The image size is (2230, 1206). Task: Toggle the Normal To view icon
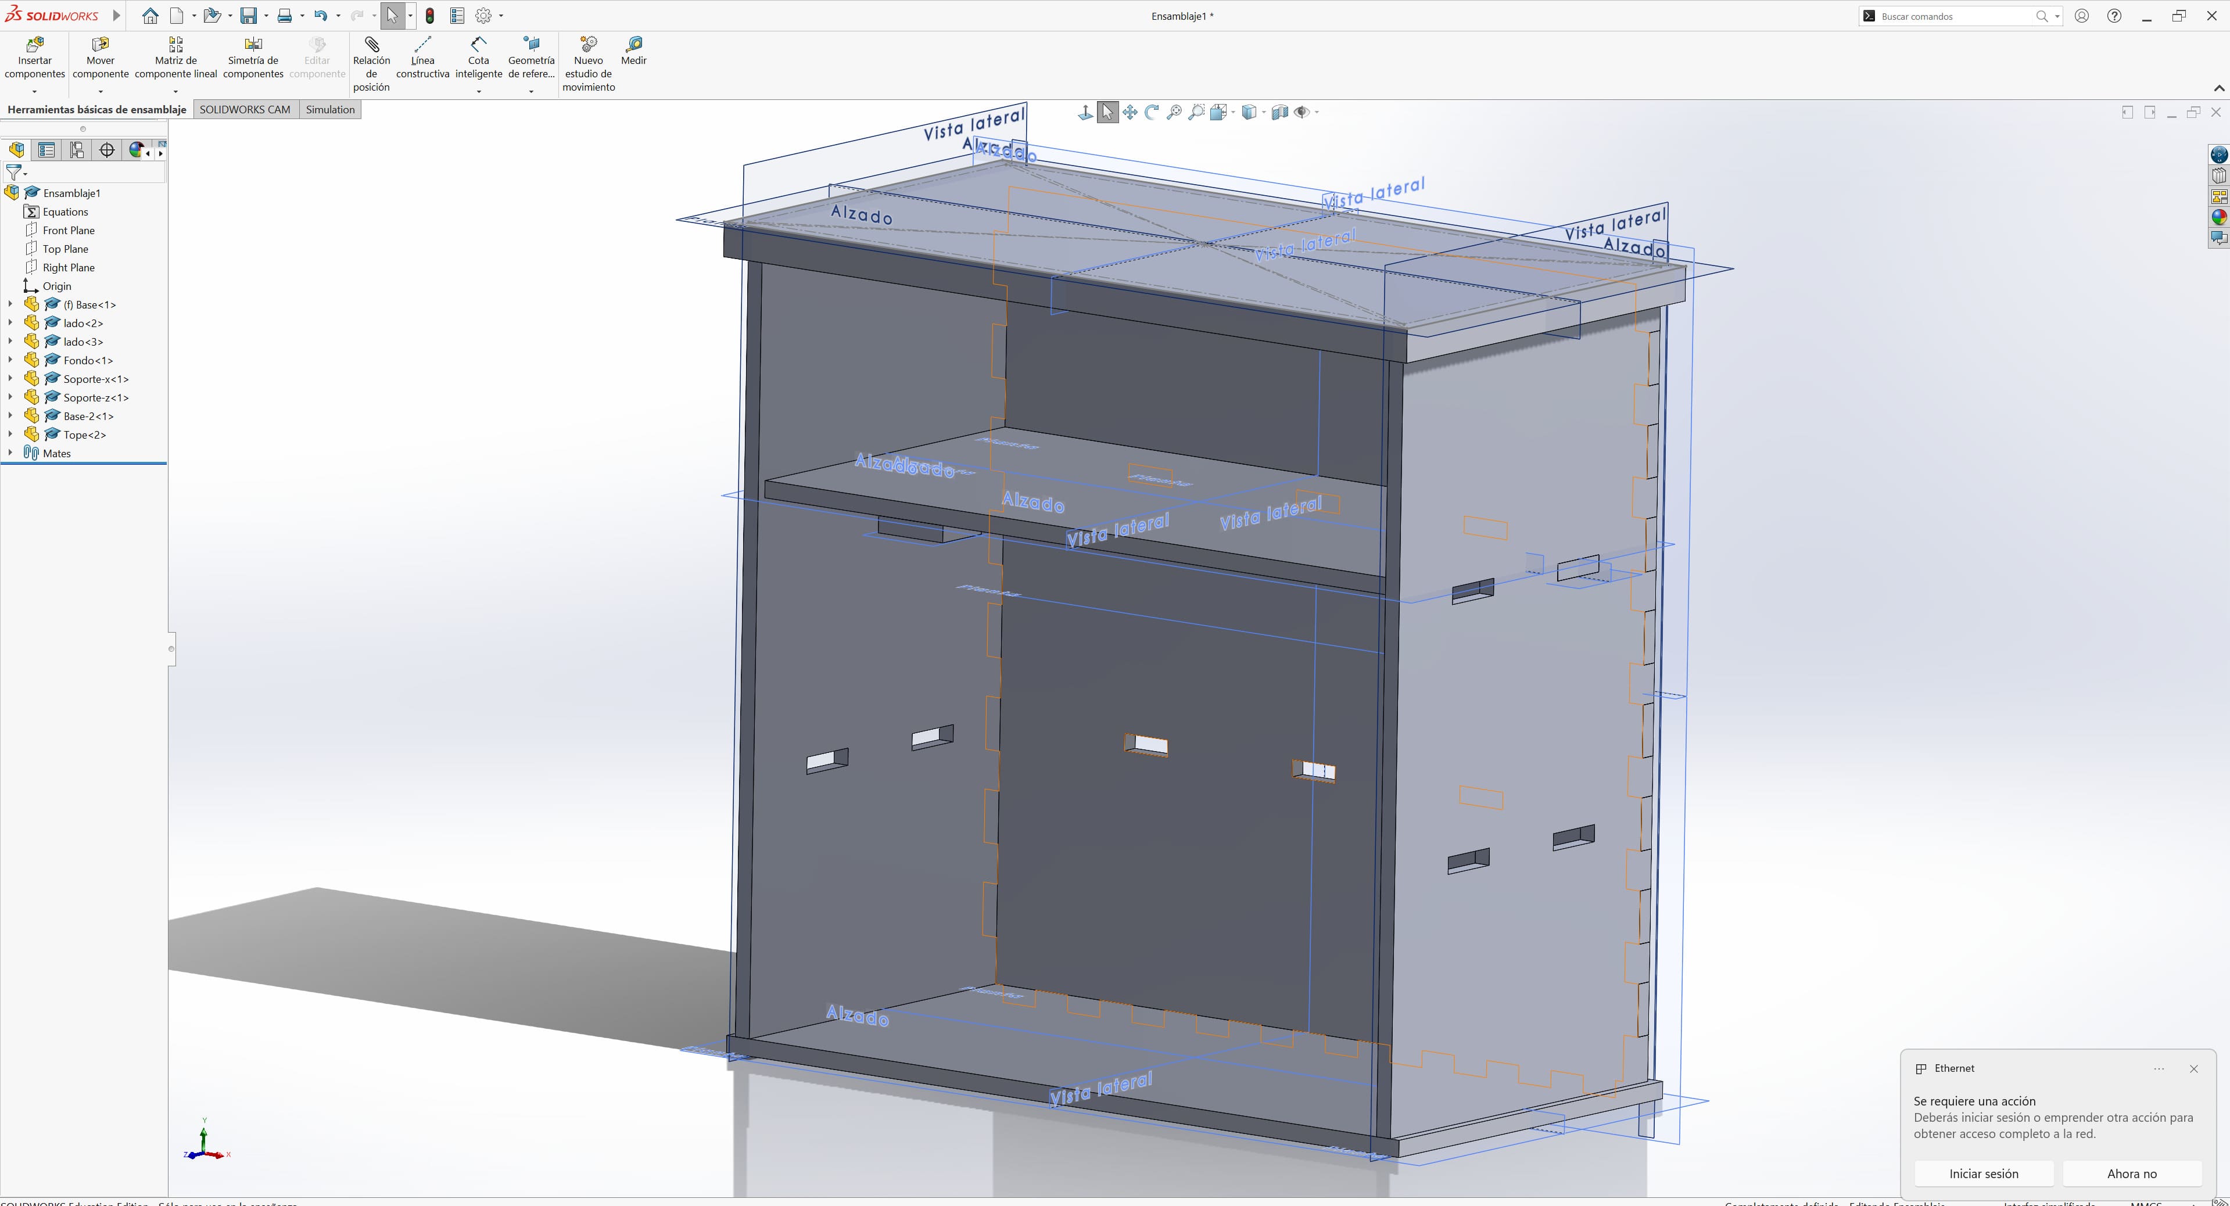[x=1085, y=112]
